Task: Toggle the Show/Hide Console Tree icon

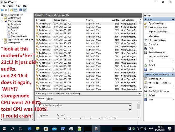Action: coord(16,10)
